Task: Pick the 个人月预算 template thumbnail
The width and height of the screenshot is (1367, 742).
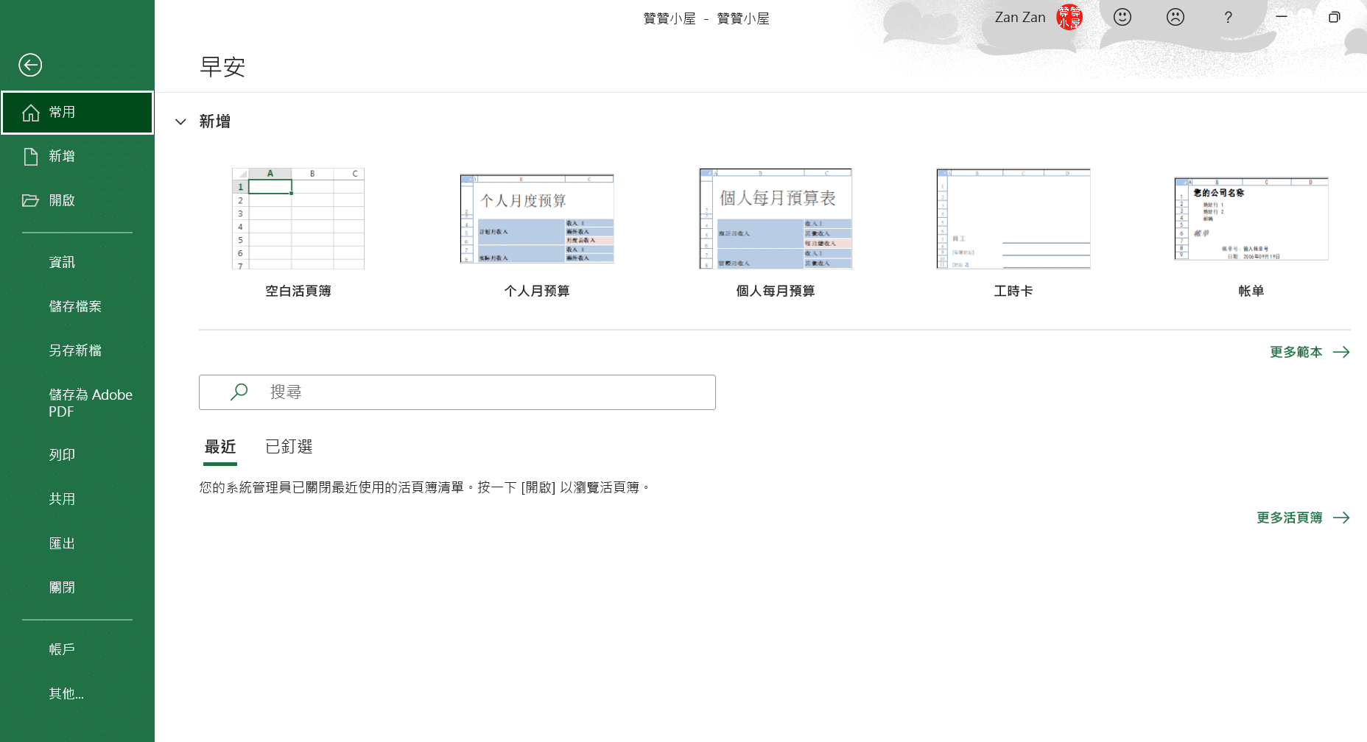Action: pyautogui.click(x=537, y=219)
